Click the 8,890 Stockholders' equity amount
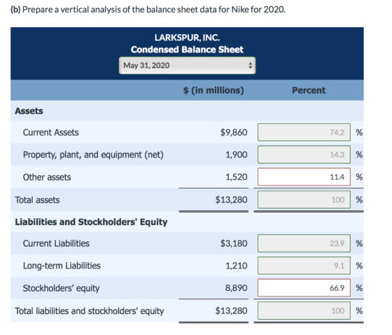The image size is (392, 335). [237, 288]
